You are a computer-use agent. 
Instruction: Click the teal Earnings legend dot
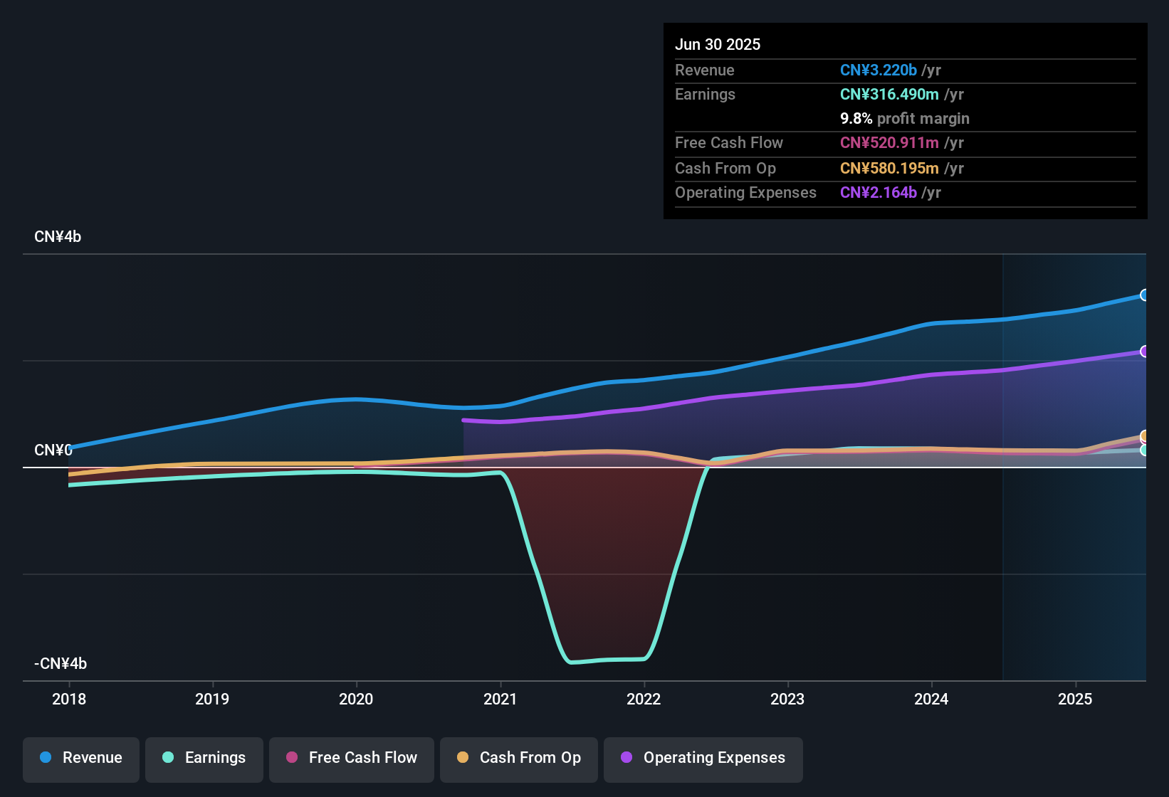click(168, 758)
